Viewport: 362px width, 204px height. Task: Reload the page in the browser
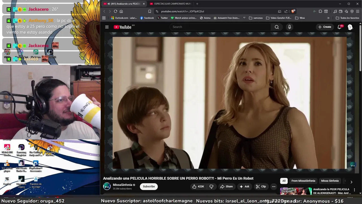tap(115, 11)
